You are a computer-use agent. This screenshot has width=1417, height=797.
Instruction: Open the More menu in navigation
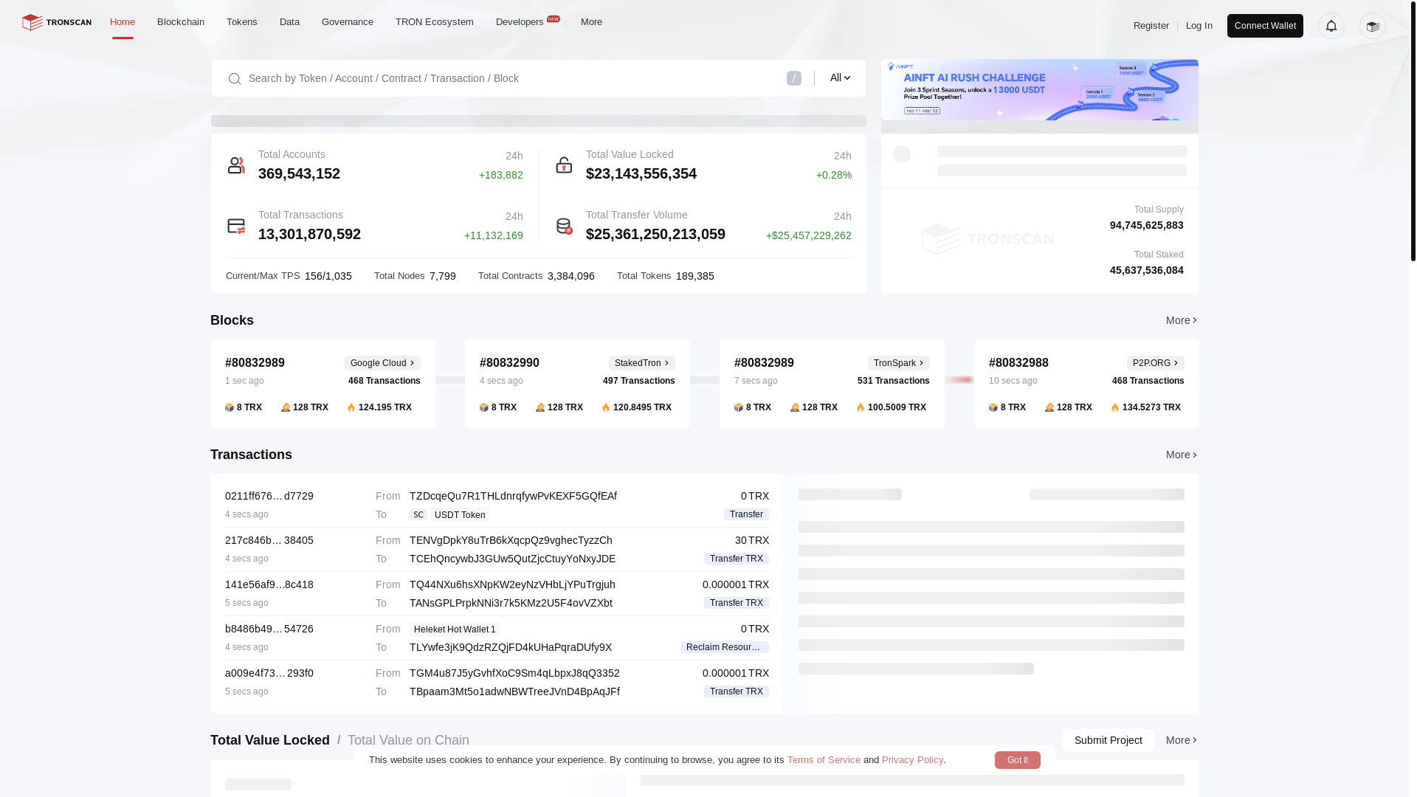point(591,22)
